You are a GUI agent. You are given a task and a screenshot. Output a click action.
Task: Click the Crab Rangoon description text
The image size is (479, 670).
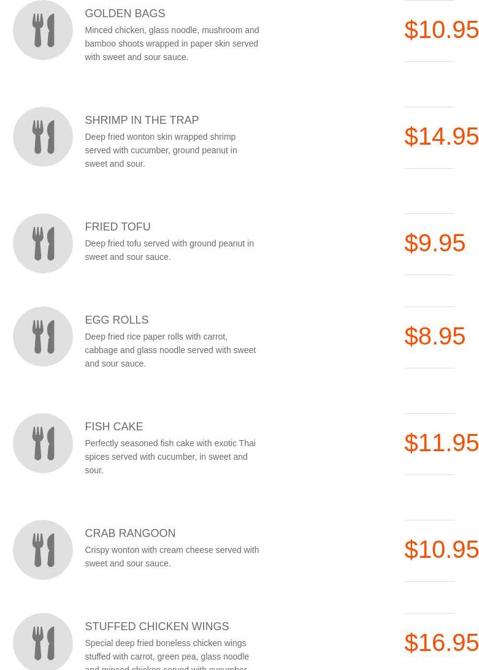click(172, 557)
